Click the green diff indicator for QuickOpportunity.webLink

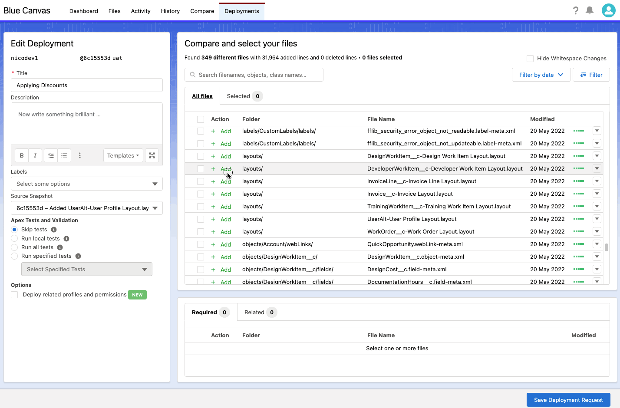click(x=579, y=244)
